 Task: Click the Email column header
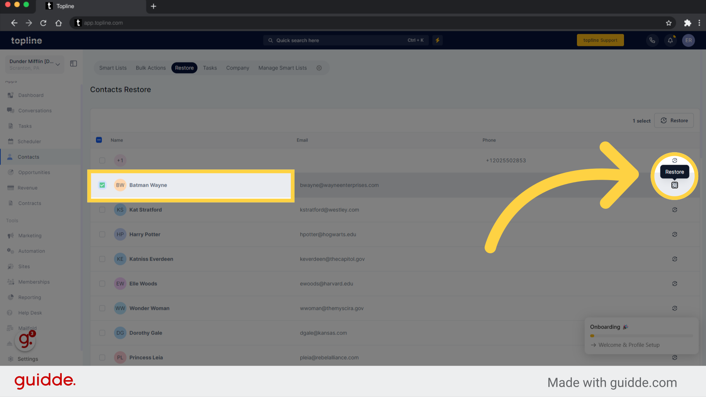[x=302, y=140]
